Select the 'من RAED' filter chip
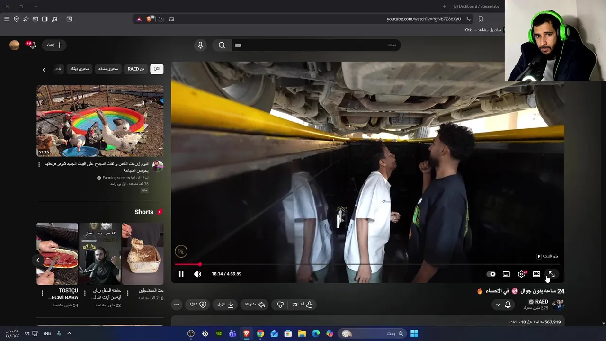Viewport: 606px width, 341px height. (x=136, y=69)
